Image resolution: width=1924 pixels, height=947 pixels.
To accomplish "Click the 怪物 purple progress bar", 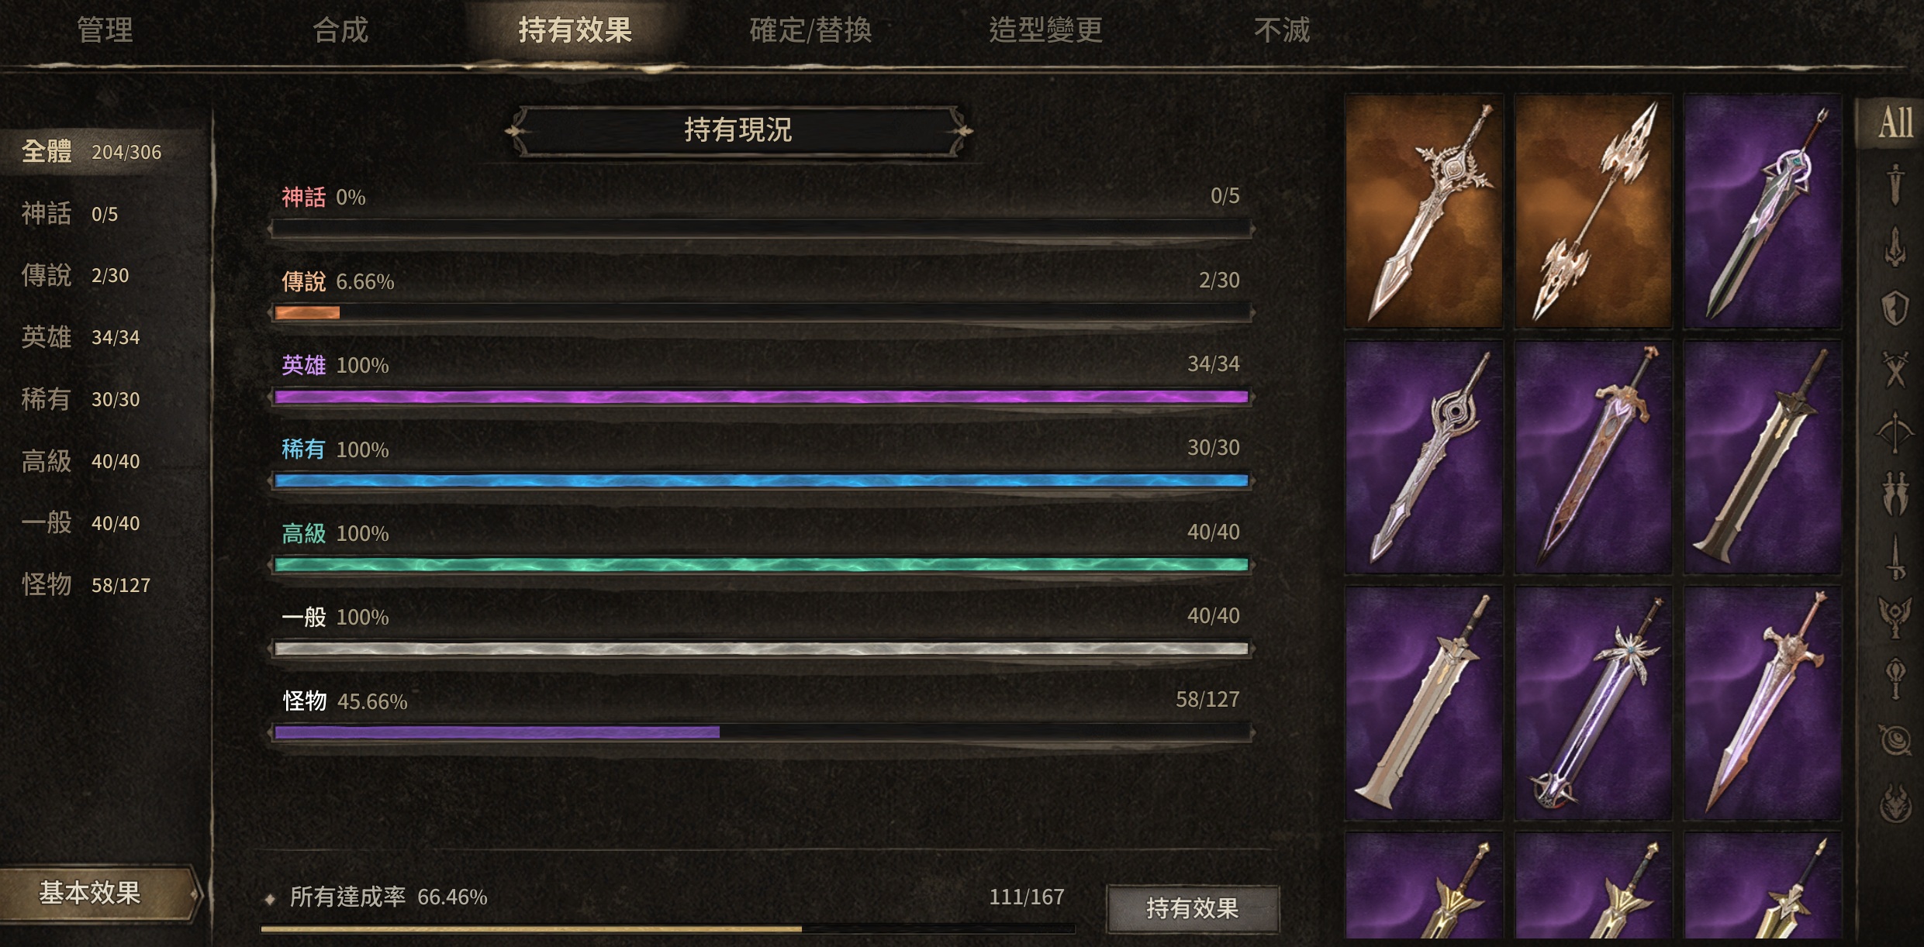I will point(761,732).
